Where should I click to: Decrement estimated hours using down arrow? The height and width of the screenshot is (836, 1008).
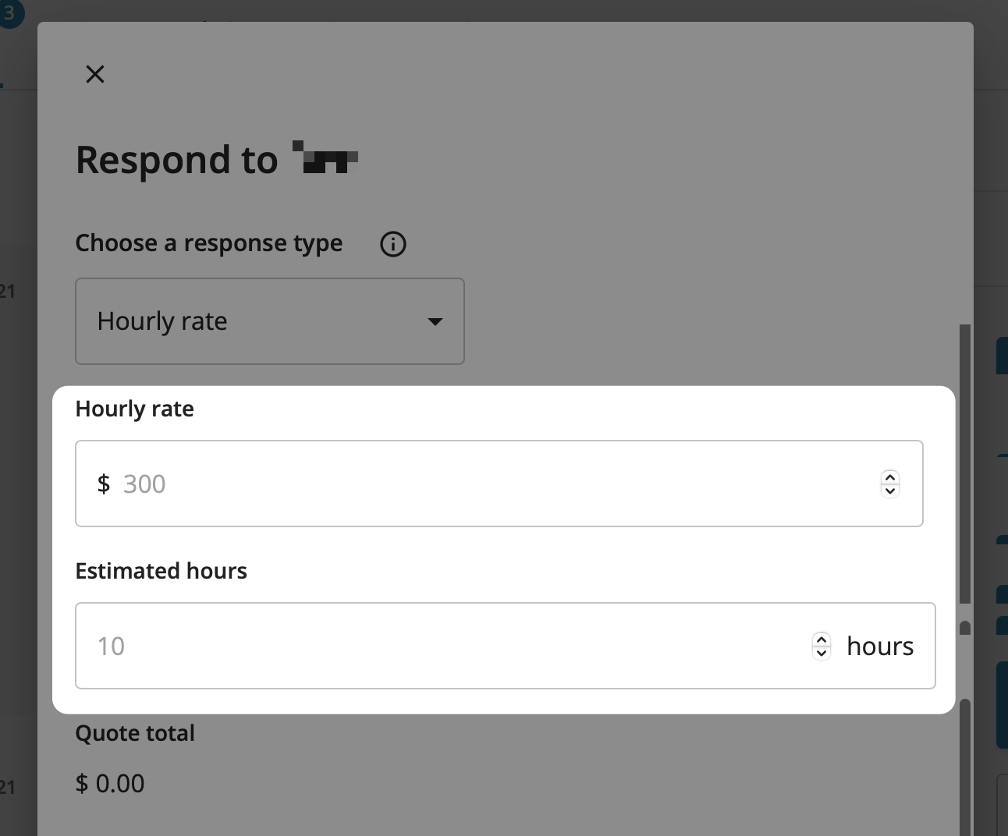click(822, 653)
